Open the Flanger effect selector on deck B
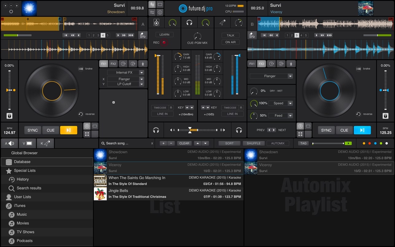This screenshot has height=247, width=395. pyautogui.click(x=271, y=76)
